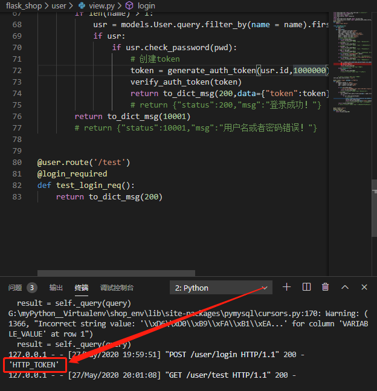Open the login symbol breadcrumb
Image resolution: width=377 pixels, height=391 pixels.
(x=146, y=5)
